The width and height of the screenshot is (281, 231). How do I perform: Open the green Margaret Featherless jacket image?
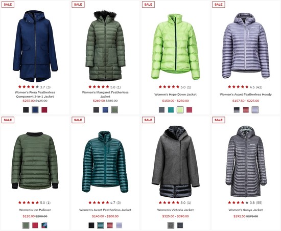105,45
